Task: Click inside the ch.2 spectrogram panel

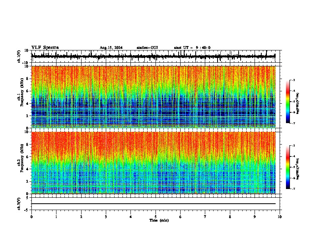Action: click(153, 163)
